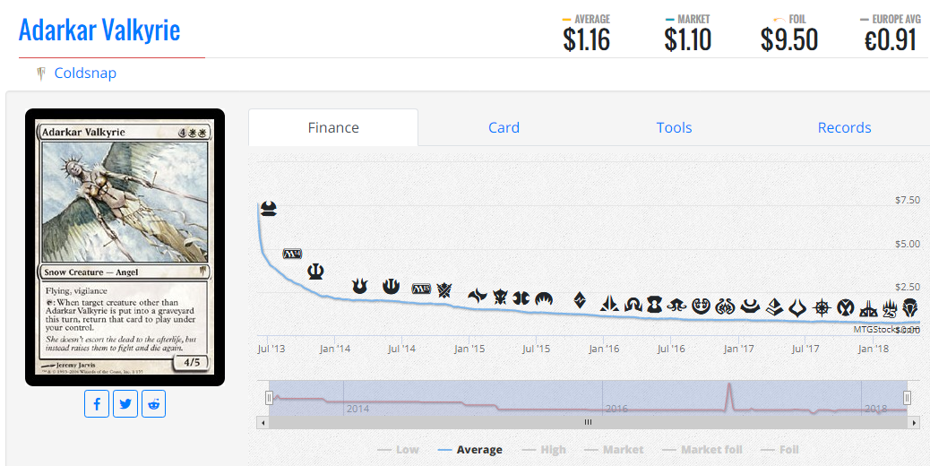Toggle the Foil price series
The width and height of the screenshot is (930, 466).
(779, 450)
